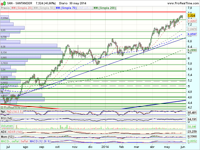Select the %D (14 3 5) stochastic label
This screenshot has width=200, height=150.
point(15,112)
